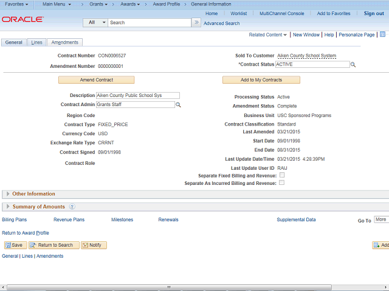This screenshot has width=389, height=291.
Task: Click into the Description field
Action: coord(138,95)
